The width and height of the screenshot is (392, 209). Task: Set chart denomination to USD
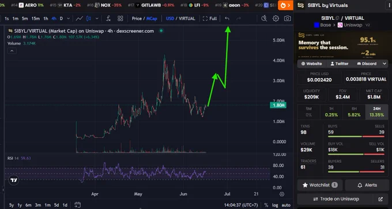(x=170, y=18)
